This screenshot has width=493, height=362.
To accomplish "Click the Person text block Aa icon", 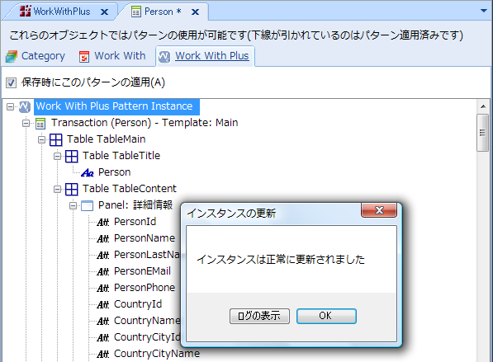I will pos(88,172).
